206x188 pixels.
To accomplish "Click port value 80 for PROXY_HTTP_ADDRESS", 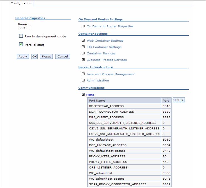I will point(165,156).
